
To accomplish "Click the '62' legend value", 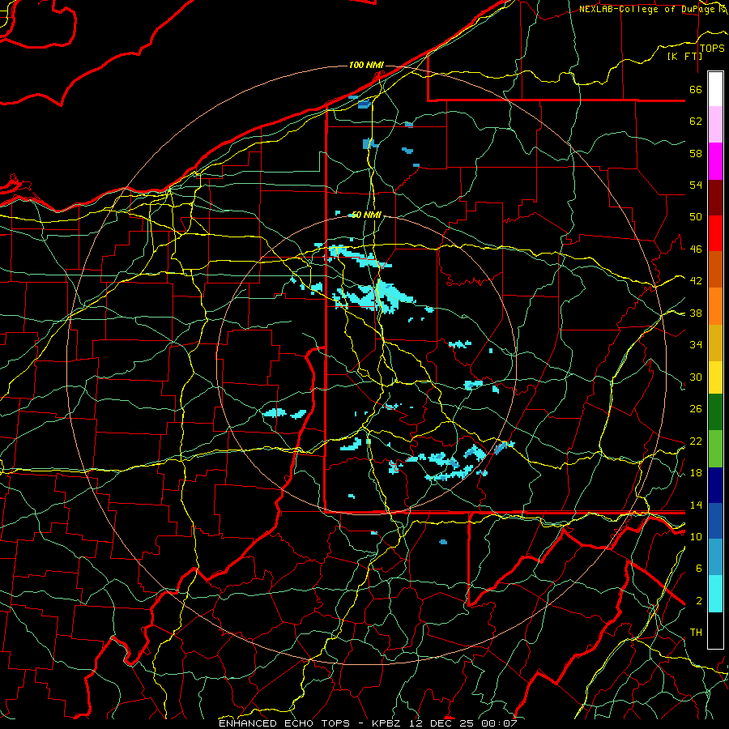I will [696, 122].
